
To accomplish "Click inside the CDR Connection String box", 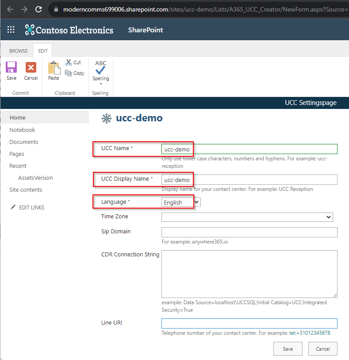I will click(249, 274).
